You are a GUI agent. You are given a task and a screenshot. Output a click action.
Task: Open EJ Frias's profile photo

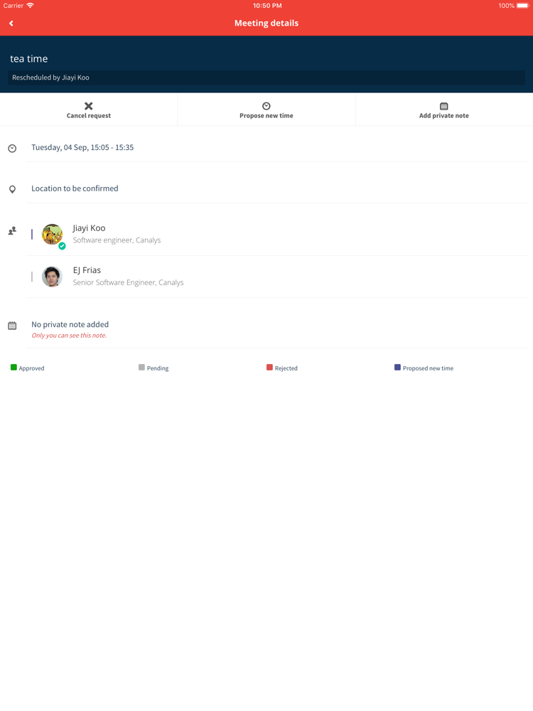pyautogui.click(x=52, y=277)
